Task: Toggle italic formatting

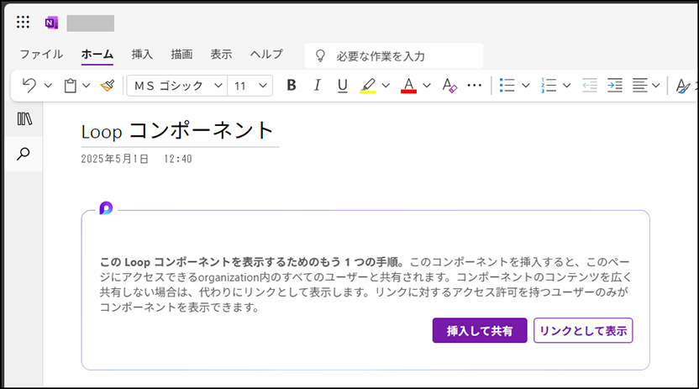Action: tap(317, 85)
